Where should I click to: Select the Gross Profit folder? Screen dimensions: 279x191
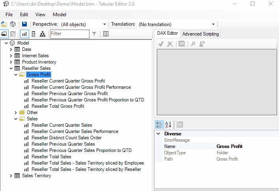(39, 75)
